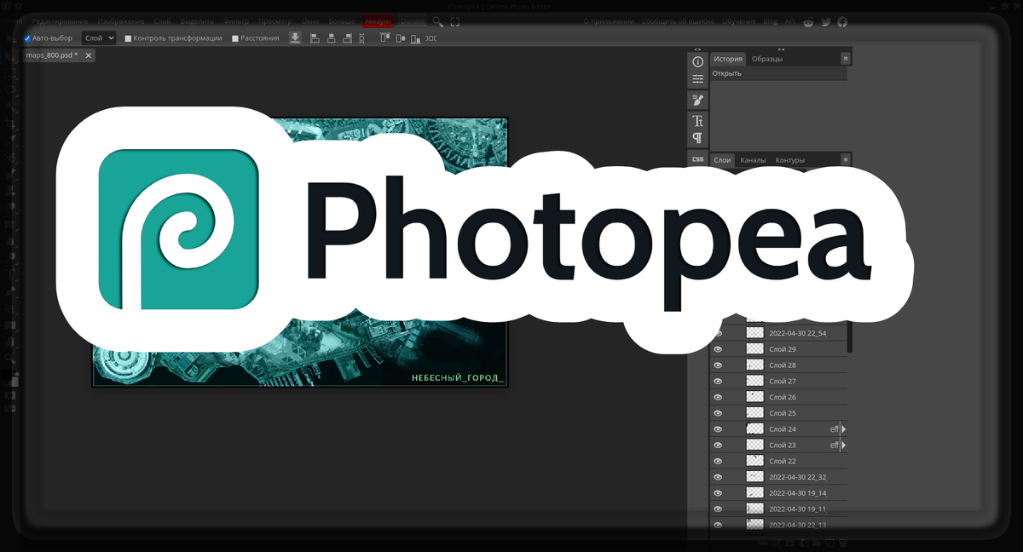The image size is (1023, 552).
Task: Open the Adjustments sliders panel icon
Action: click(698, 79)
